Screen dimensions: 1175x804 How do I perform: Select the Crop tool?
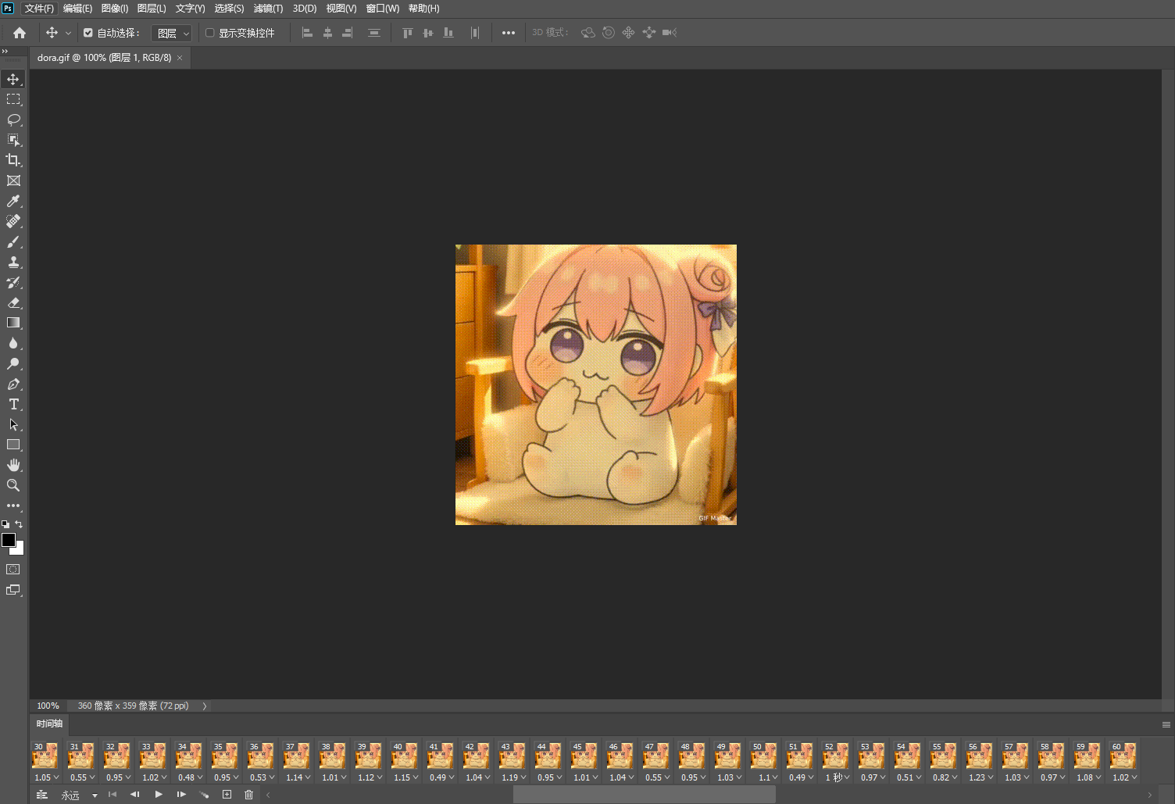(13, 160)
